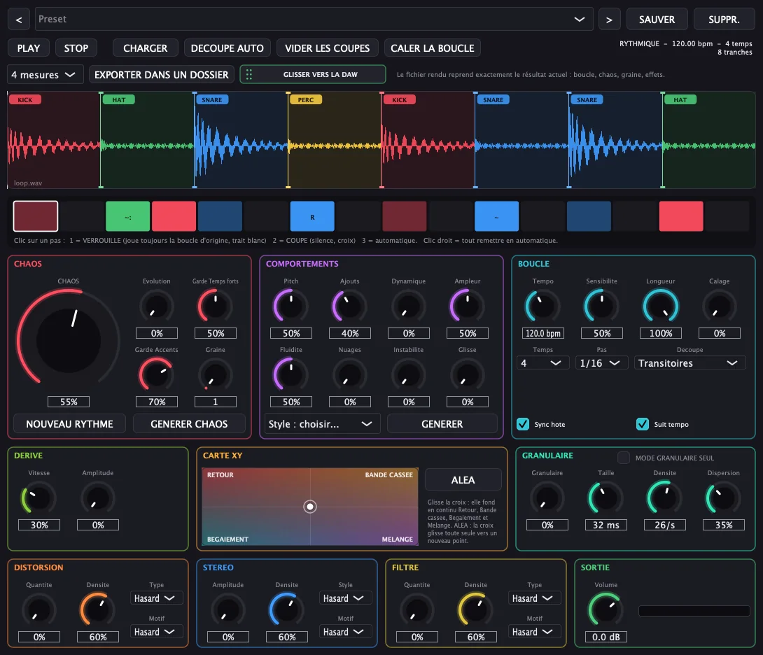Toggle the first dark red step pad
The height and width of the screenshot is (655, 763).
(x=36, y=216)
